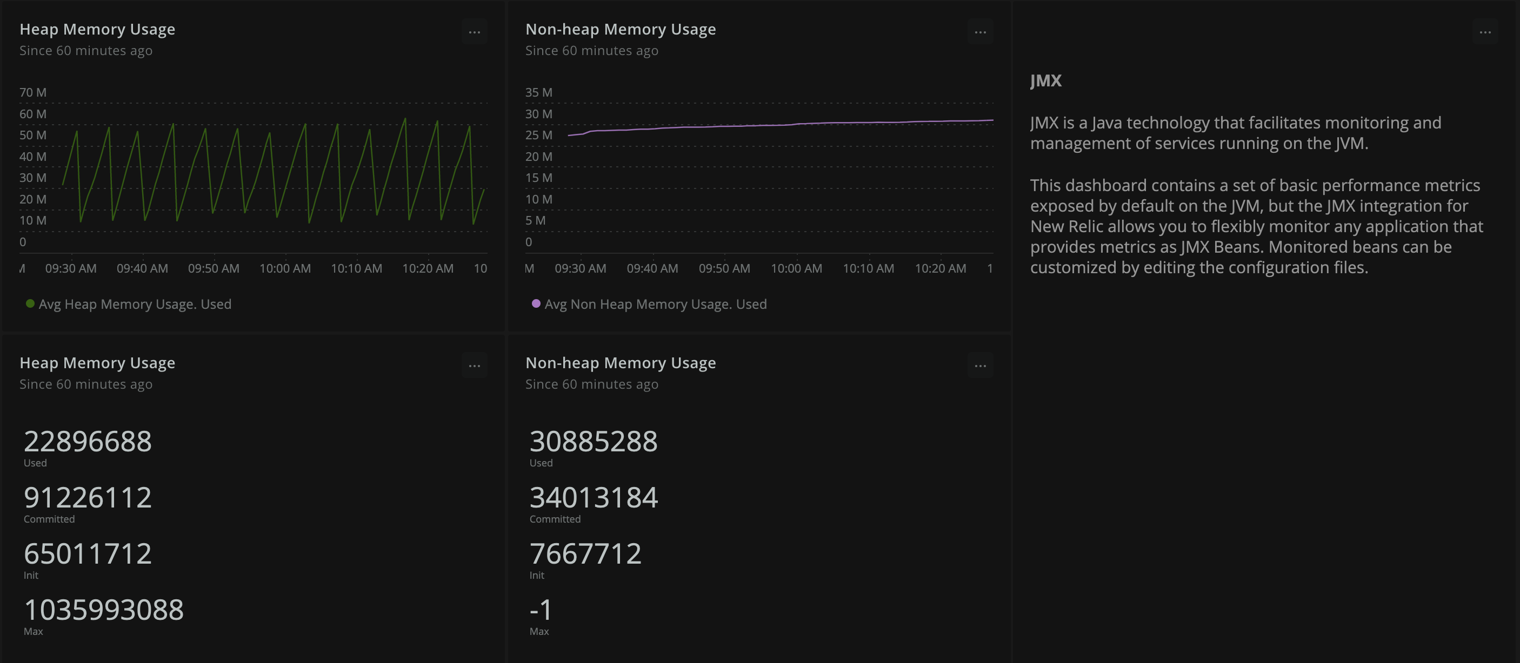The image size is (1520, 663).
Task: Click the JMX heading in description widget
Action: point(1045,81)
